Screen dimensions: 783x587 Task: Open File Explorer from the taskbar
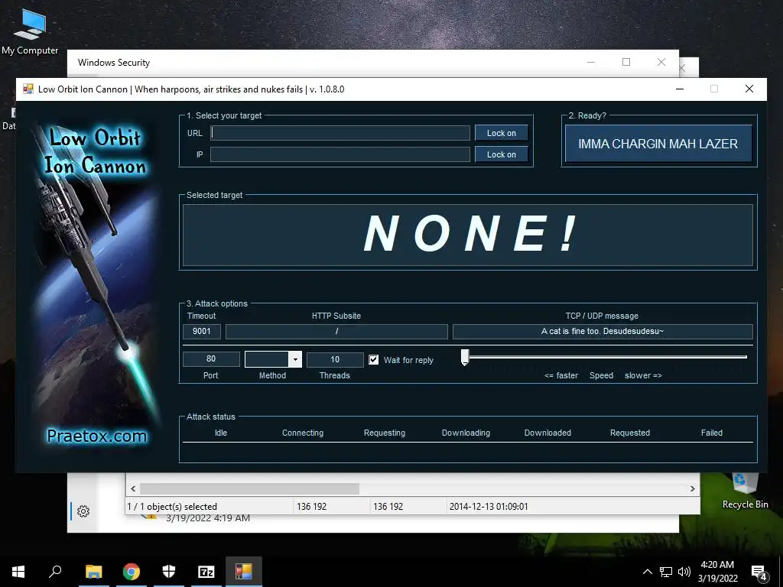click(93, 572)
